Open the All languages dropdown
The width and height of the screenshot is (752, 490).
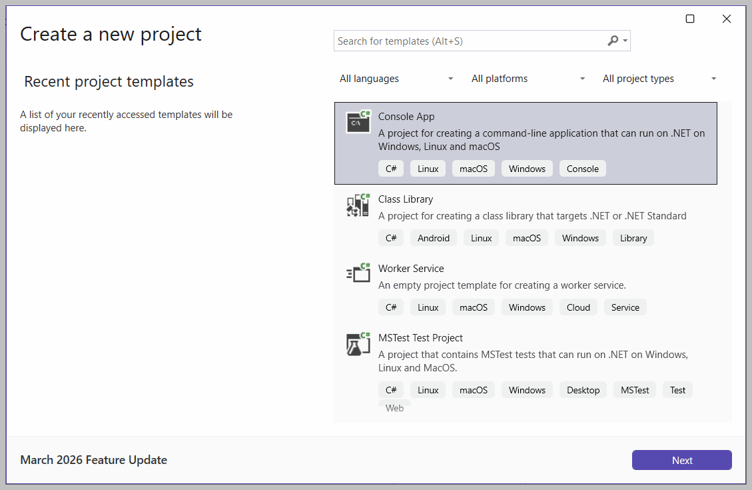(396, 79)
